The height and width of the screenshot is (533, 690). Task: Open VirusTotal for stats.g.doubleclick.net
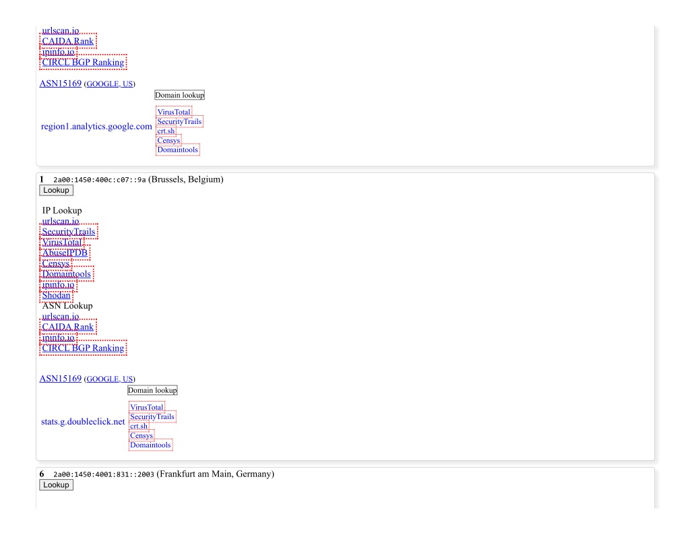[146, 408]
